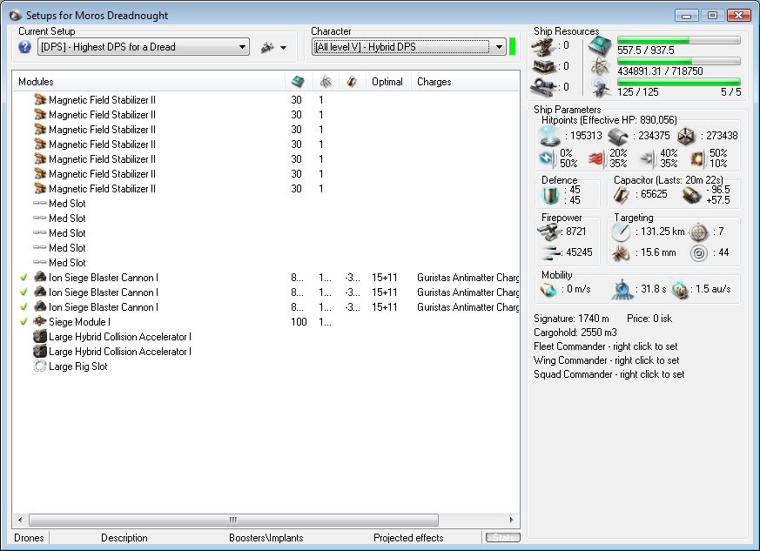Click the launcher hardpoints icon in Ship Resources
This screenshot has height=551, width=760.
point(543,66)
